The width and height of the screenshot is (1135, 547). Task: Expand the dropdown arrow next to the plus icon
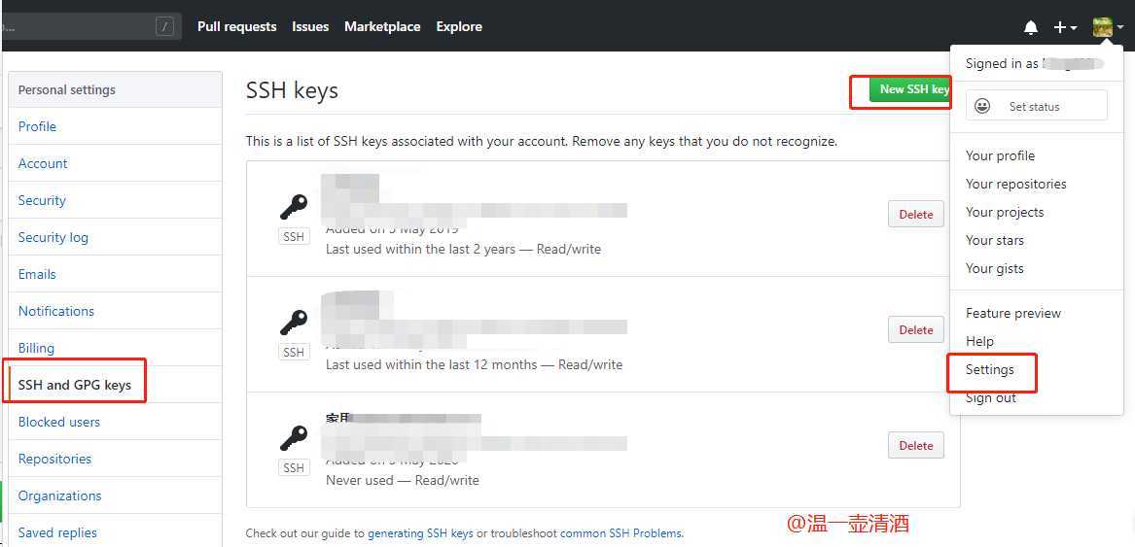point(1074,28)
